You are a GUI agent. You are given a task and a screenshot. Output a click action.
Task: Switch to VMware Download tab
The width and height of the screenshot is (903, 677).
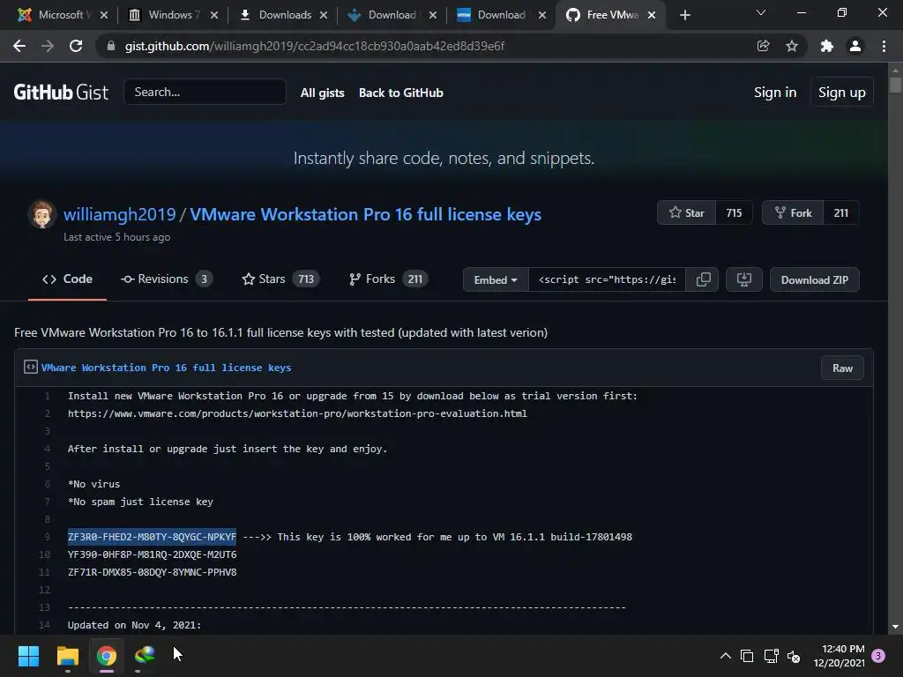[x=496, y=15]
